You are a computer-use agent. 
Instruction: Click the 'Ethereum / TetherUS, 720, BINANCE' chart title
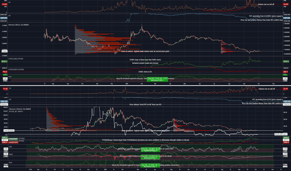(x=20, y=109)
